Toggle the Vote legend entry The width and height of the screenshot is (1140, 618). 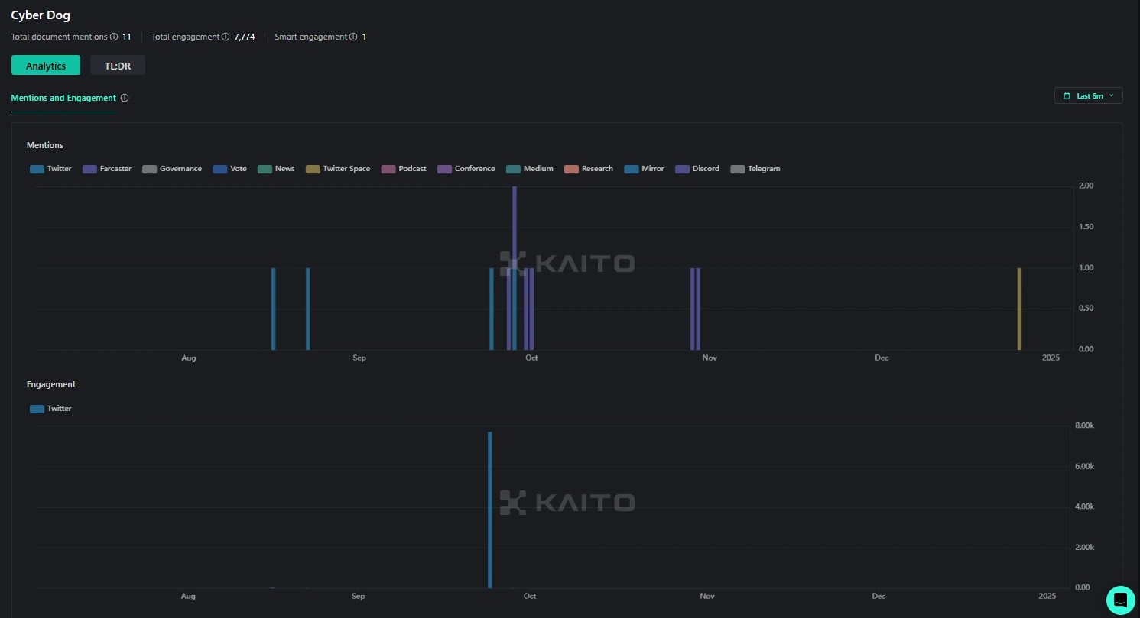[230, 169]
